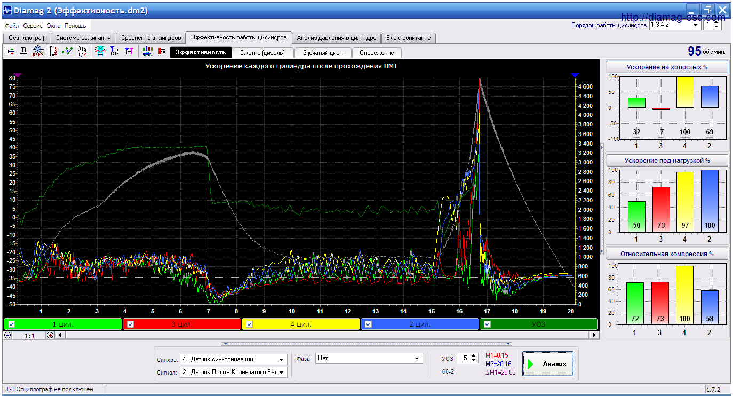Zoom in with the plus magnifier button
The height and width of the screenshot is (396, 733).
pos(50,335)
